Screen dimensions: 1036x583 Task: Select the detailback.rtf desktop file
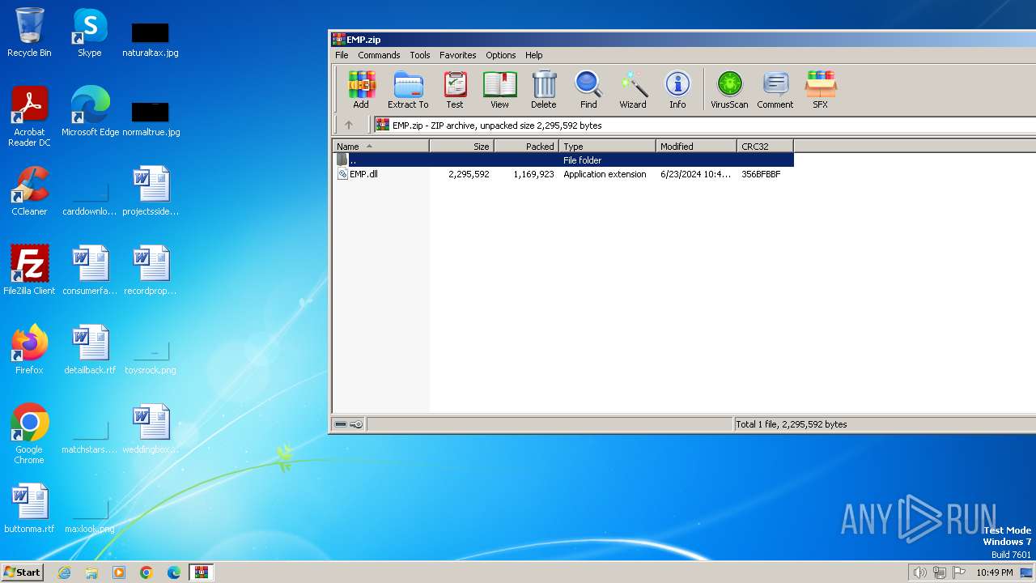click(x=90, y=350)
